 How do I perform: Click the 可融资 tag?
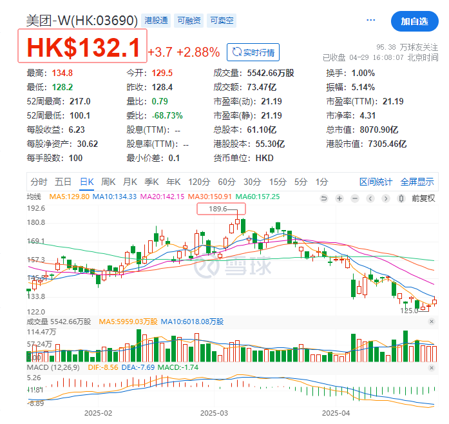[x=189, y=21]
